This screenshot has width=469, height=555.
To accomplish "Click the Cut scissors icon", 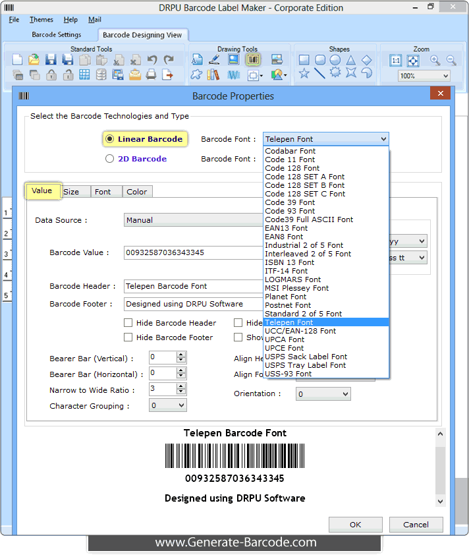I will [x=119, y=60].
